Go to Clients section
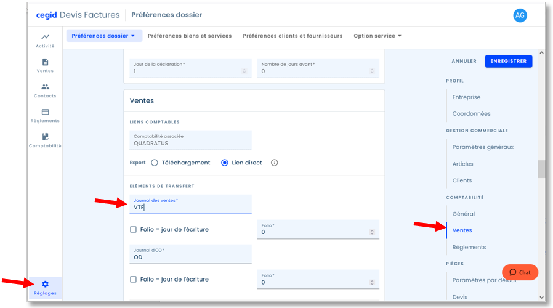The width and height of the screenshot is (553, 308). coord(462,180)
